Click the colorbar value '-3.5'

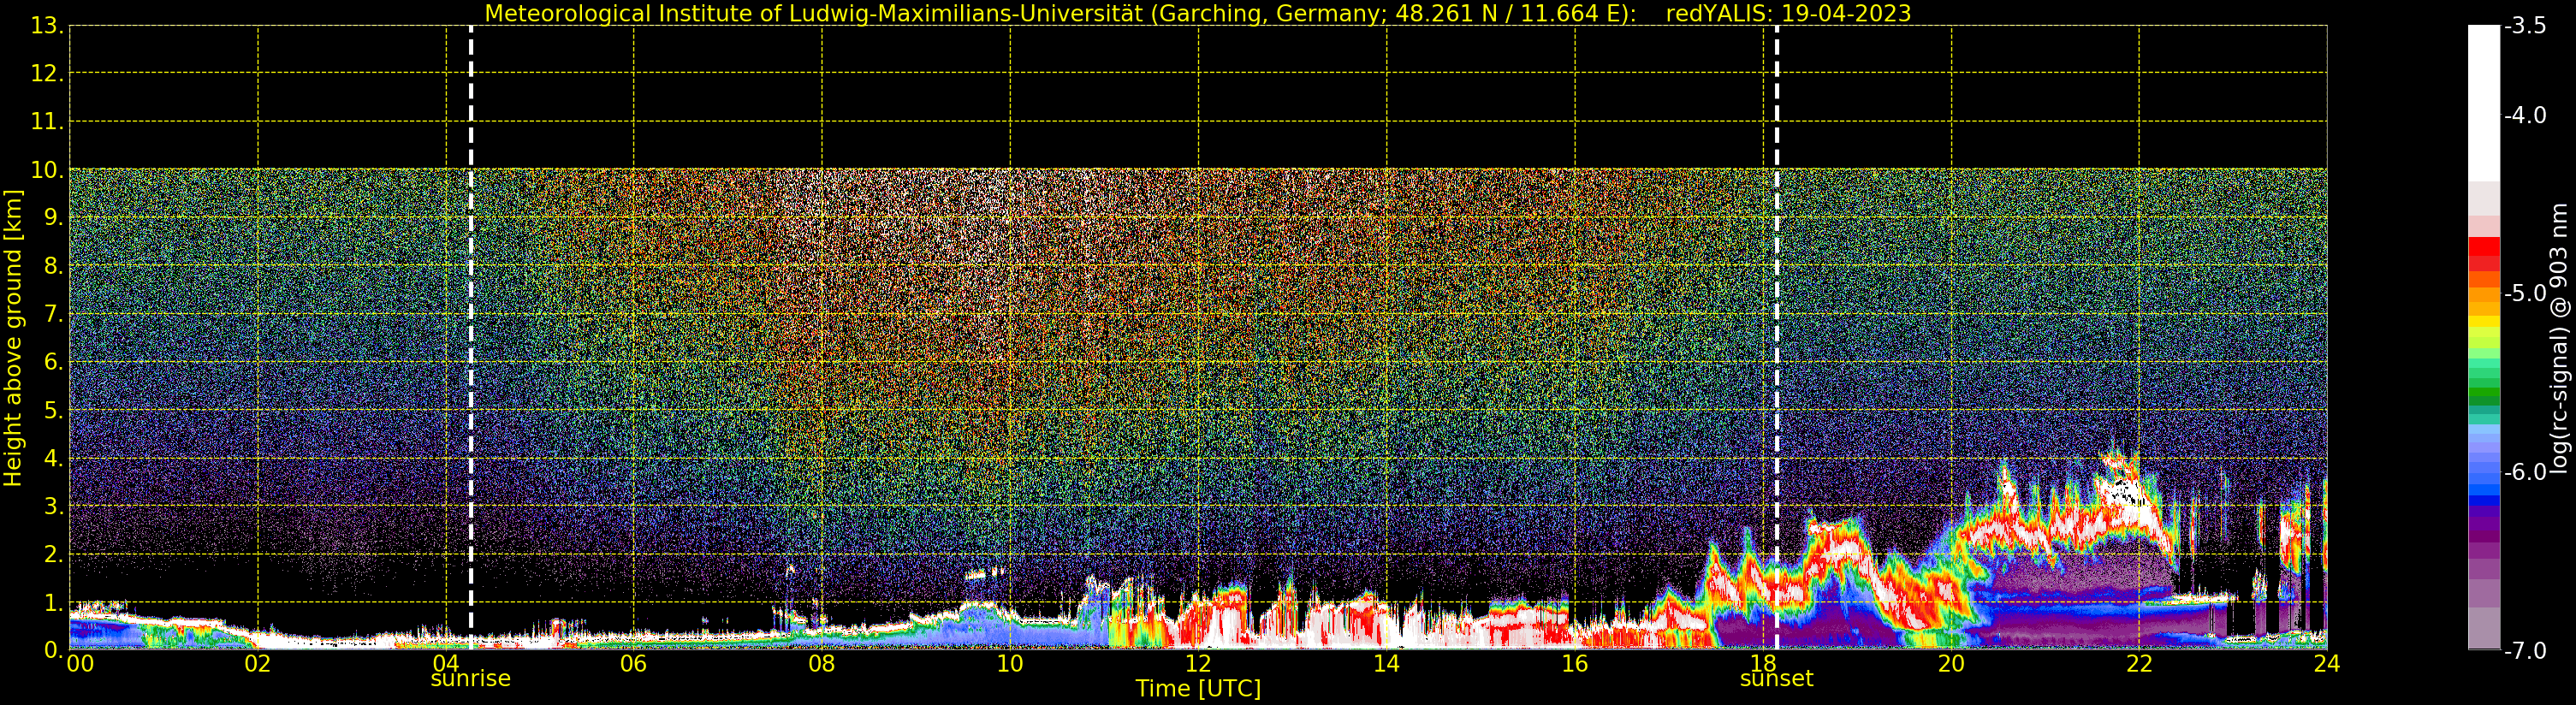2525,26
